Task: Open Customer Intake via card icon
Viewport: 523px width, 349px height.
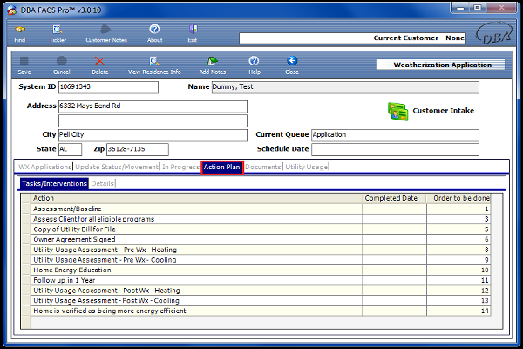Action: (397, 111)
